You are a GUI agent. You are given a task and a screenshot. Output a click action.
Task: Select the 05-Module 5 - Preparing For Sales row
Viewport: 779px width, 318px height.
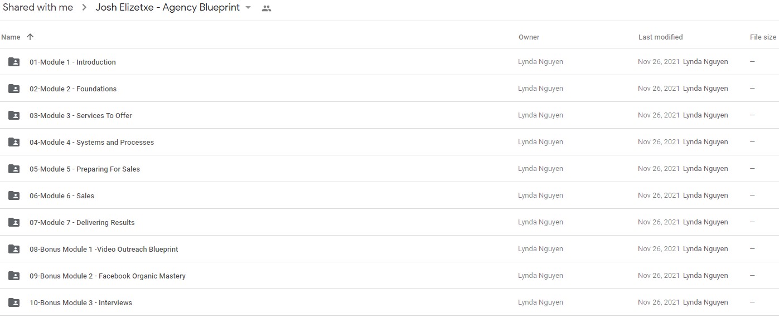click(x=389, y=169)
